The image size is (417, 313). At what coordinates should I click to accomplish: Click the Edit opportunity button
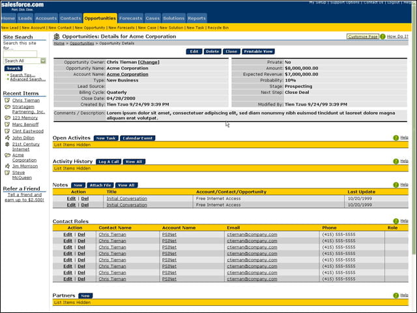[x=194, y=52]
